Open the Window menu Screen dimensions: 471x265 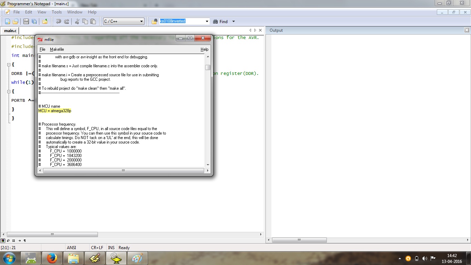coord(75,12)
